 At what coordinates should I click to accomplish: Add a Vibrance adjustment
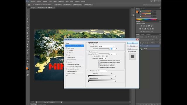152,26
